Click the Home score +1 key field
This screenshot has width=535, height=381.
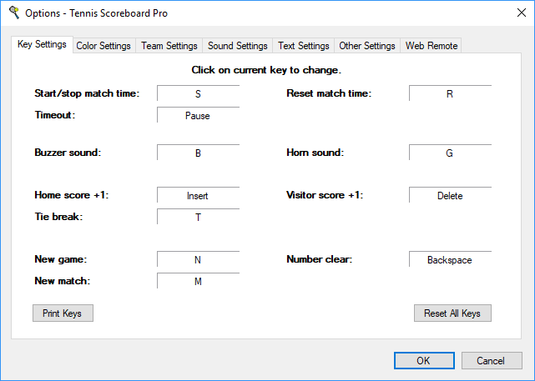[198, 196]
